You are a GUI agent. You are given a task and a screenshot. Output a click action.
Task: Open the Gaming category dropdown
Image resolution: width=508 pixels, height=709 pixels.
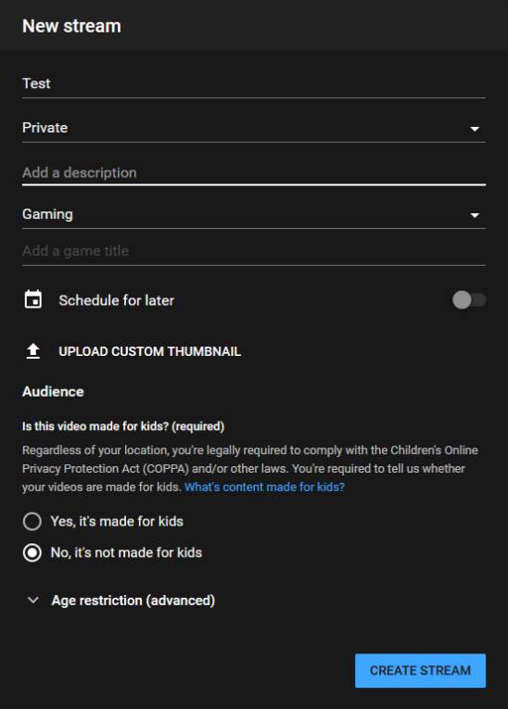click(254, 214)
